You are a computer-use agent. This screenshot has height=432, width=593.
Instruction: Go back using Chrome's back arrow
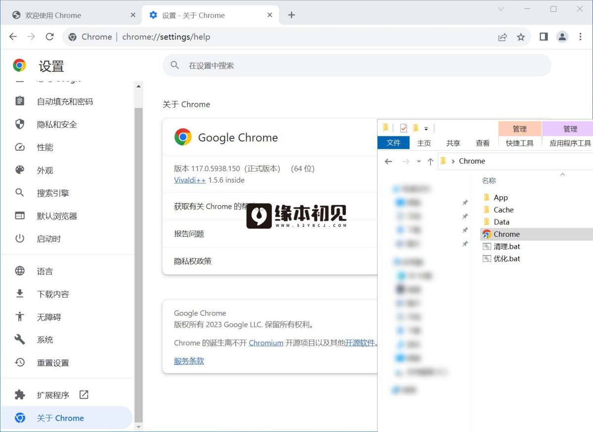(x=13, y=37)
